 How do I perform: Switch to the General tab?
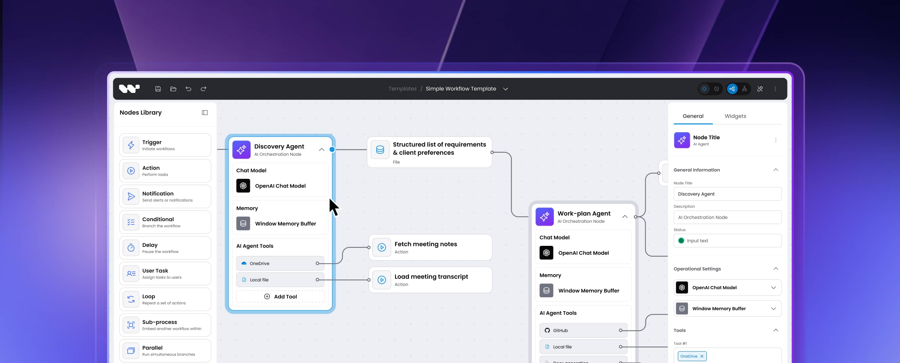point(693,116)
